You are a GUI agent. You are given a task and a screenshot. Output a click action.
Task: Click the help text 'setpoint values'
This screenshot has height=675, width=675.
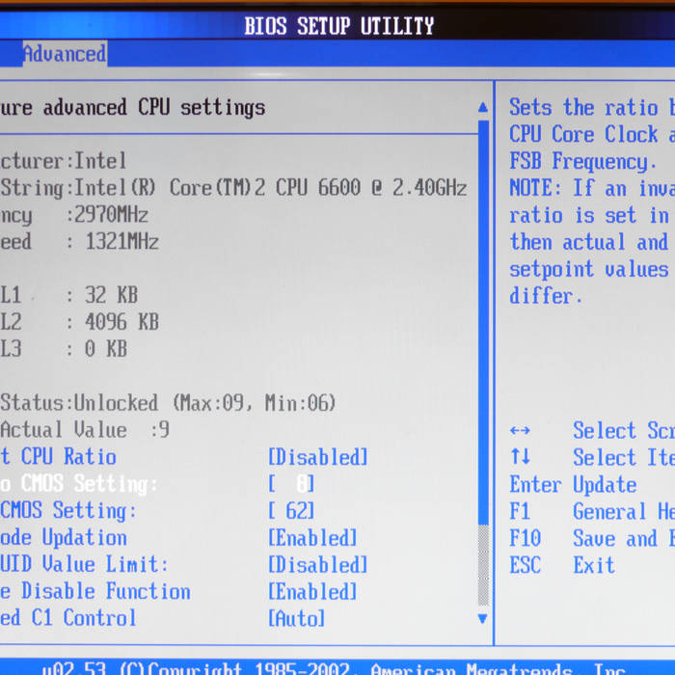(589, 269)
